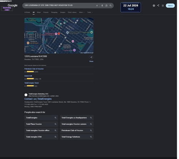The image size is (179, 159).
Task: Select the All results tab
Action: pos(34,12)
